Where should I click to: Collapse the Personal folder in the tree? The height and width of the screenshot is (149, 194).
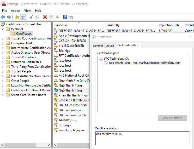pyautogui.click(x=3, y=29)
